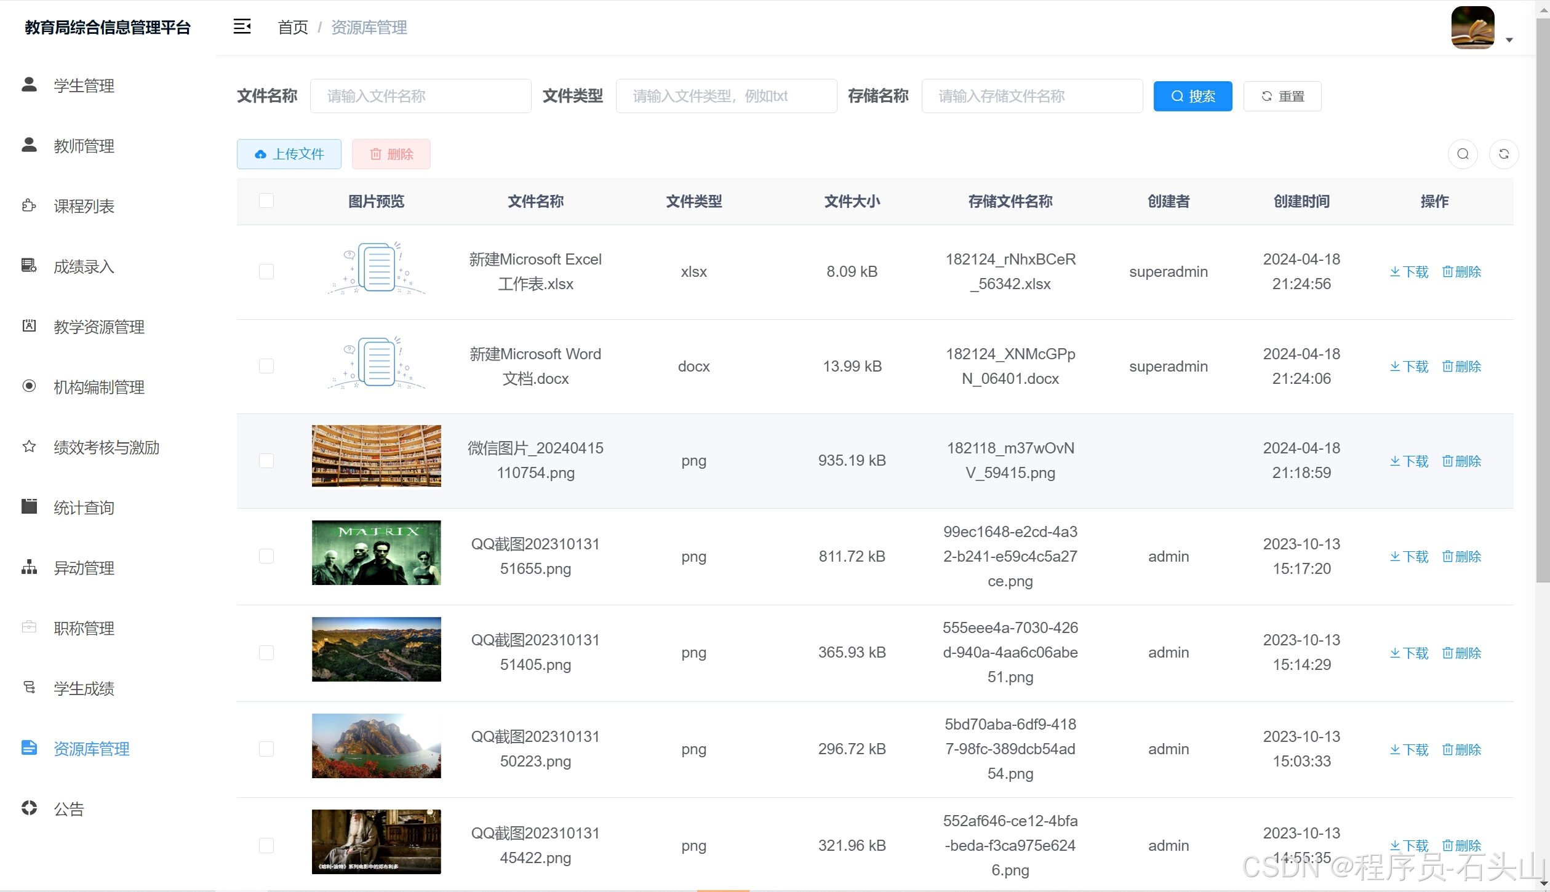Screen dimensions: 1550x892
Task: Delete 微信图片_20240415110754.png
Action: 1461,461
